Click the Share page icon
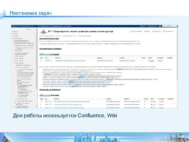This screenshot has height=142, width=189. click(x=145, y=31)
